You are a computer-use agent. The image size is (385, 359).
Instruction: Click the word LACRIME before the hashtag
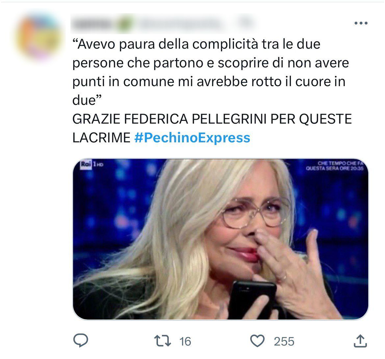pyautogui.click(x=101, y=137)
